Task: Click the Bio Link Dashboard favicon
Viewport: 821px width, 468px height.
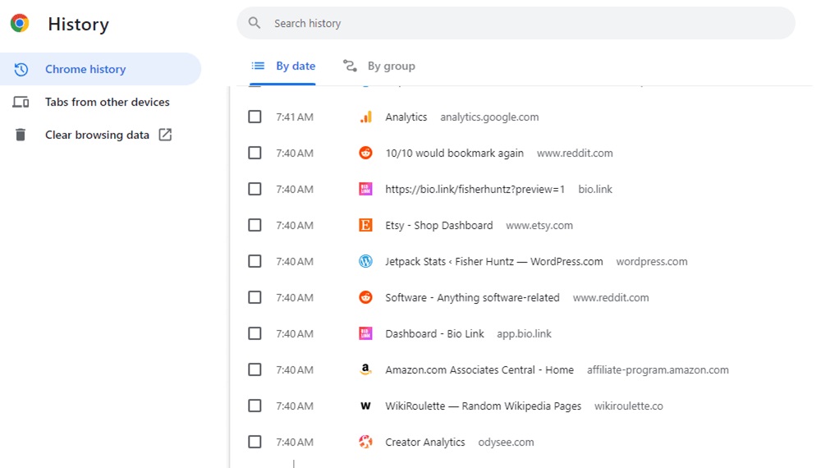Action: click(365, 334)
